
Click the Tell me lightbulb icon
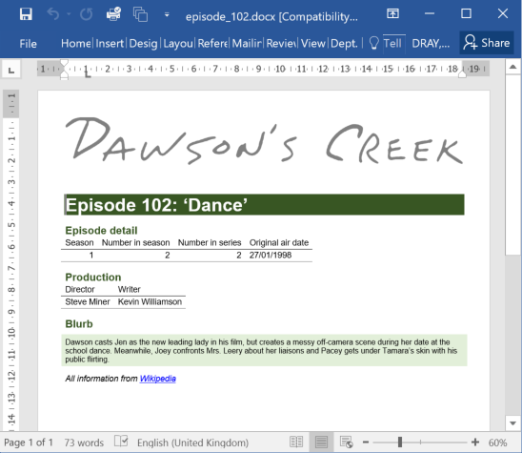click(x=373, y=43)
